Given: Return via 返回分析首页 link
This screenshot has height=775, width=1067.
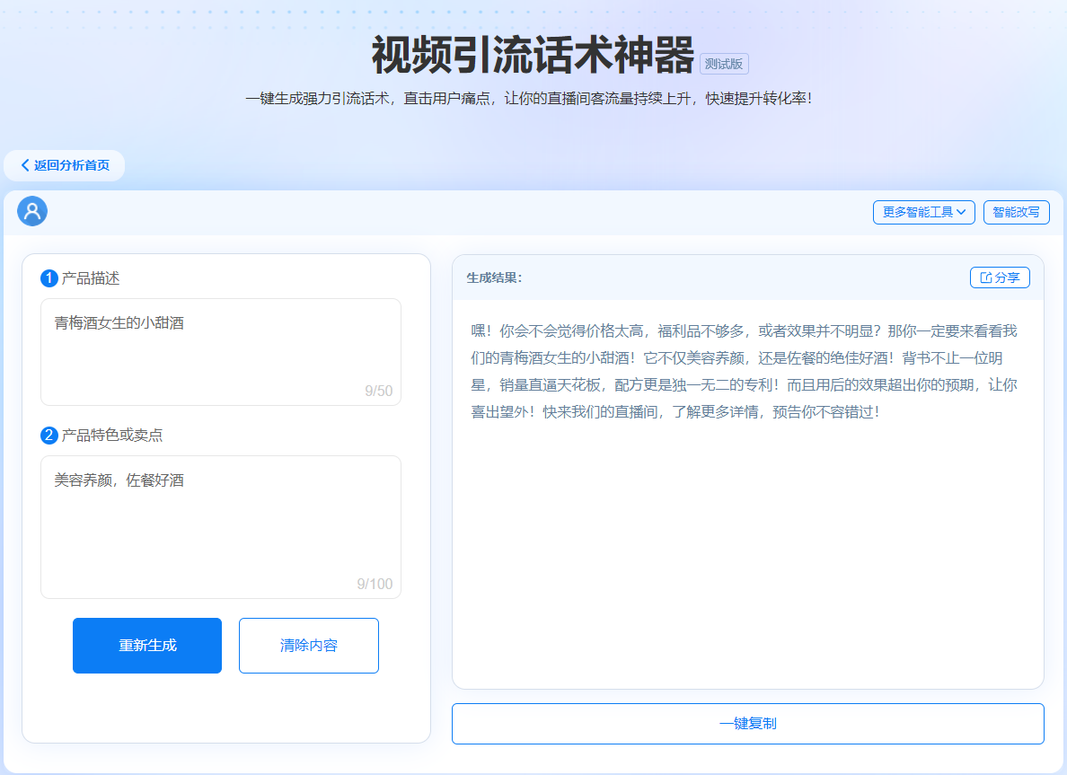Looking at the screenshot, I should [65, 165].
